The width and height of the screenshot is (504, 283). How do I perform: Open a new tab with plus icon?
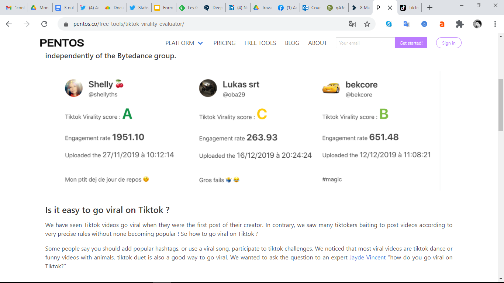(429, 7)
